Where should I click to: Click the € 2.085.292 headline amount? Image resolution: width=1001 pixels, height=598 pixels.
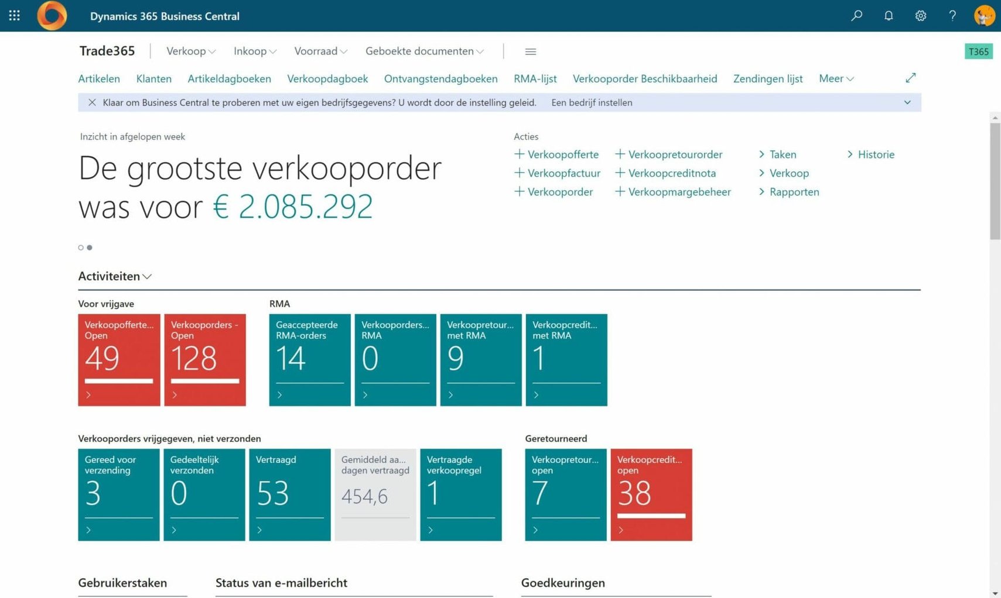(293, 207)
